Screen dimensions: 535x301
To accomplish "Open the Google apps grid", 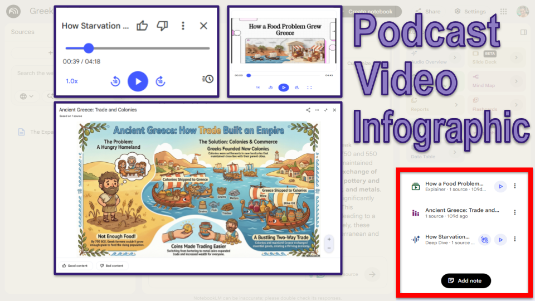I will pos(504,12).
